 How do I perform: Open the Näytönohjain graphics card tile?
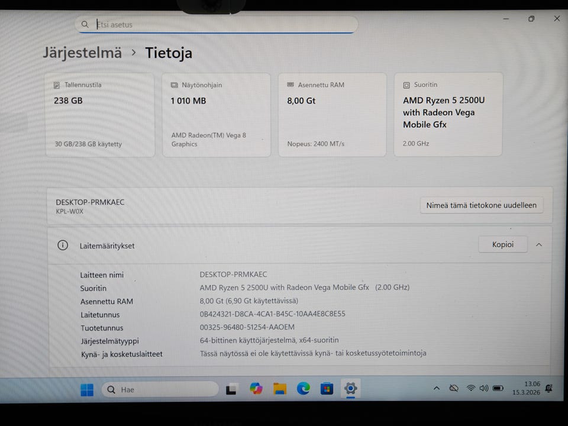coord(217,115)
